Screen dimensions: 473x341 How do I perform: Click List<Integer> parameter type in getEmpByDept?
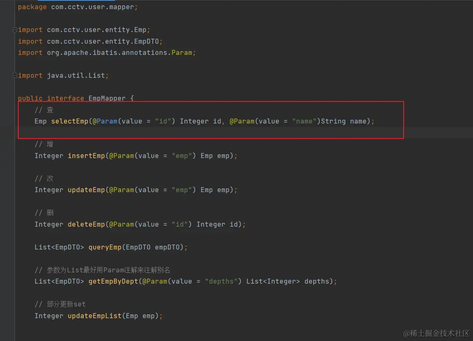pyautogui.click(x=273, y=281)
